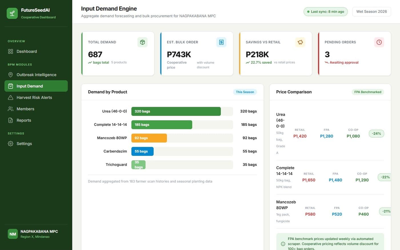Click the Savings vs Retail piggy bank icon
The height and width of the screenshot is (250, 400).
tap(300, 42)
